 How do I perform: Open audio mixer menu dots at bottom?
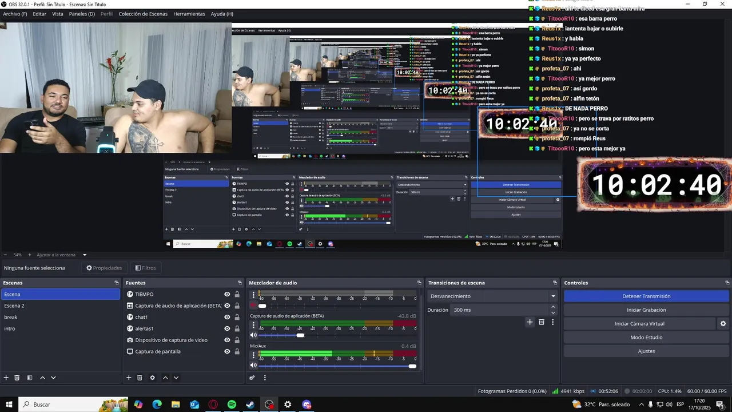click(x=265, y=378)
